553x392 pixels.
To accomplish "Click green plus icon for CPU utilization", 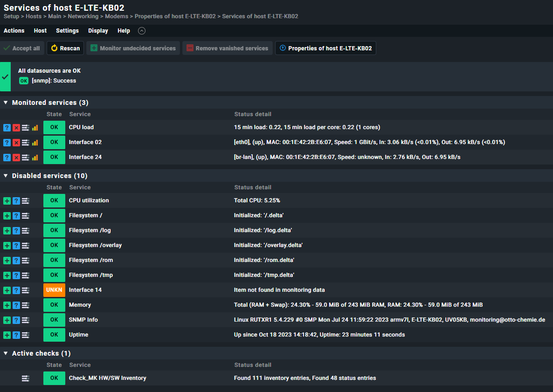I will coord(7,200).
